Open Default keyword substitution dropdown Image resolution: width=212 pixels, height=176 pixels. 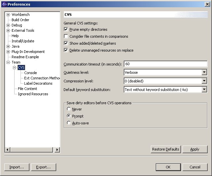pyautogui.click(x=204, y=90)
